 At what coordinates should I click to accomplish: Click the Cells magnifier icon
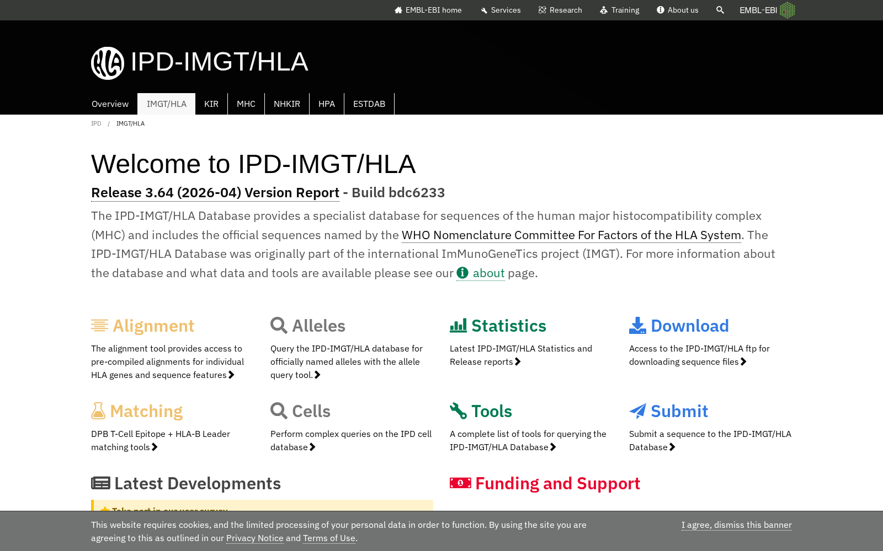279,411
